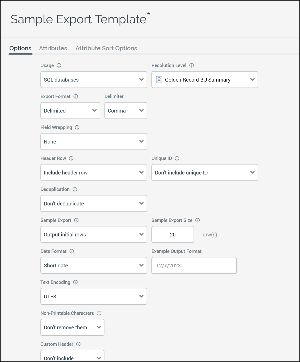This screenshot has width=300, height=362.
Task: Open the Usage dropdown showing SQL databases
Action: pyautogui.click(x=94, y=80)
